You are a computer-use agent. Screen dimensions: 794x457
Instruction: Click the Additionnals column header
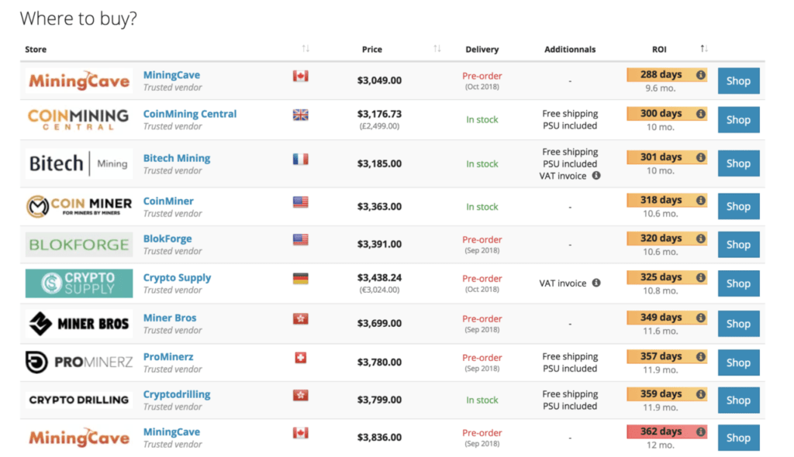pos(570,49)
